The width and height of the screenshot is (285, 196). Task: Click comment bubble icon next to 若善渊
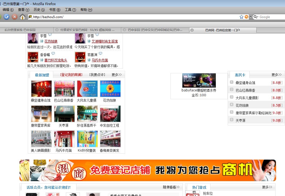click(100, 53)
